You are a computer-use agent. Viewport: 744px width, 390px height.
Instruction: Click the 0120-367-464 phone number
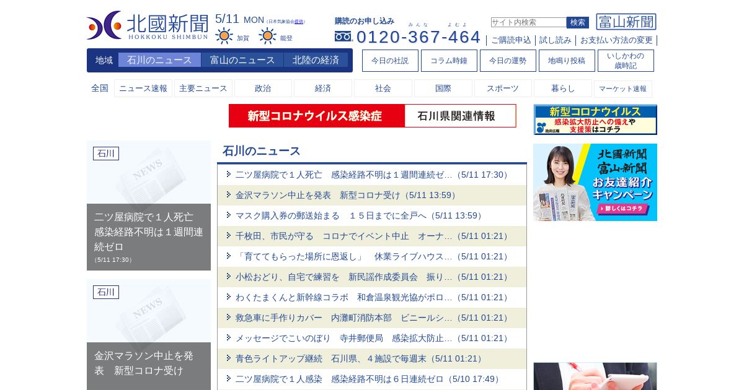click(418, 37)
